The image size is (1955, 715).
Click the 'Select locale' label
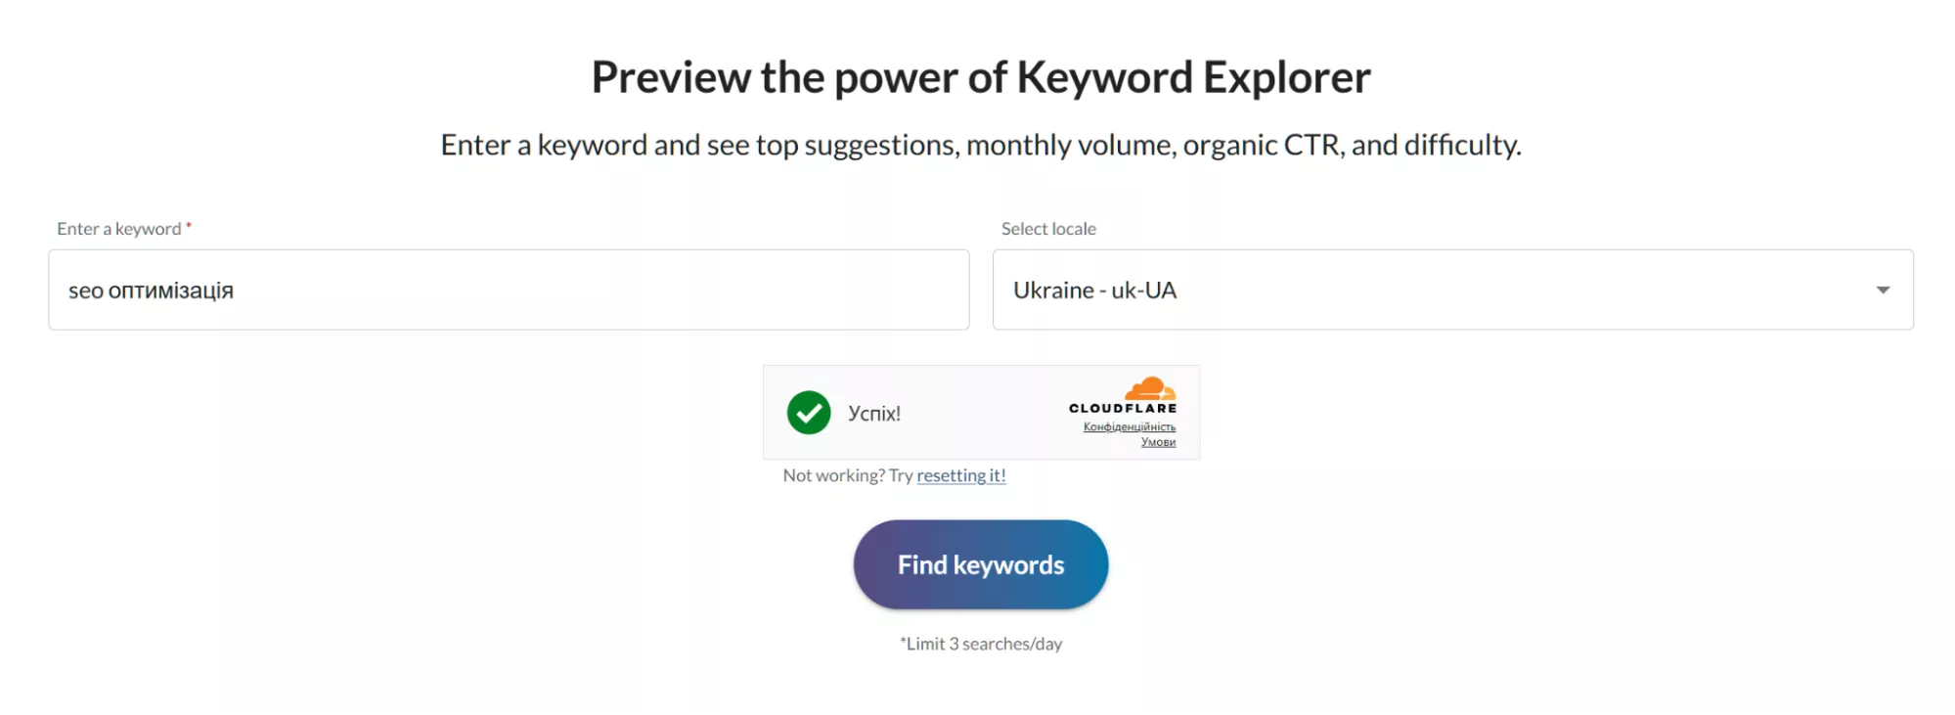tap(1048, 229)
